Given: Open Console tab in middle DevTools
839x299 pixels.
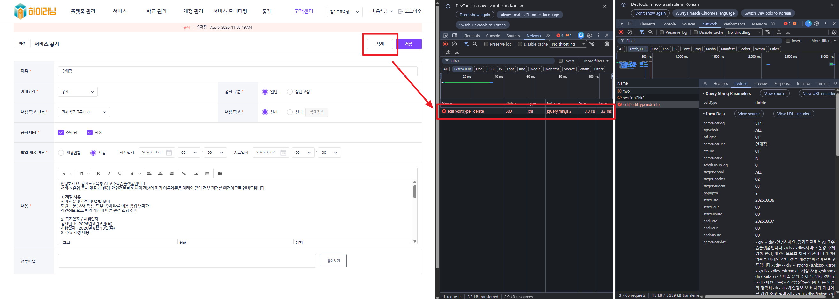Looking at the screenshot, I should point(493,36).
